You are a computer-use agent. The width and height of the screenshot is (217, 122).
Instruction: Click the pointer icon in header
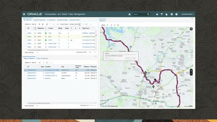click(x=166, y=14)
